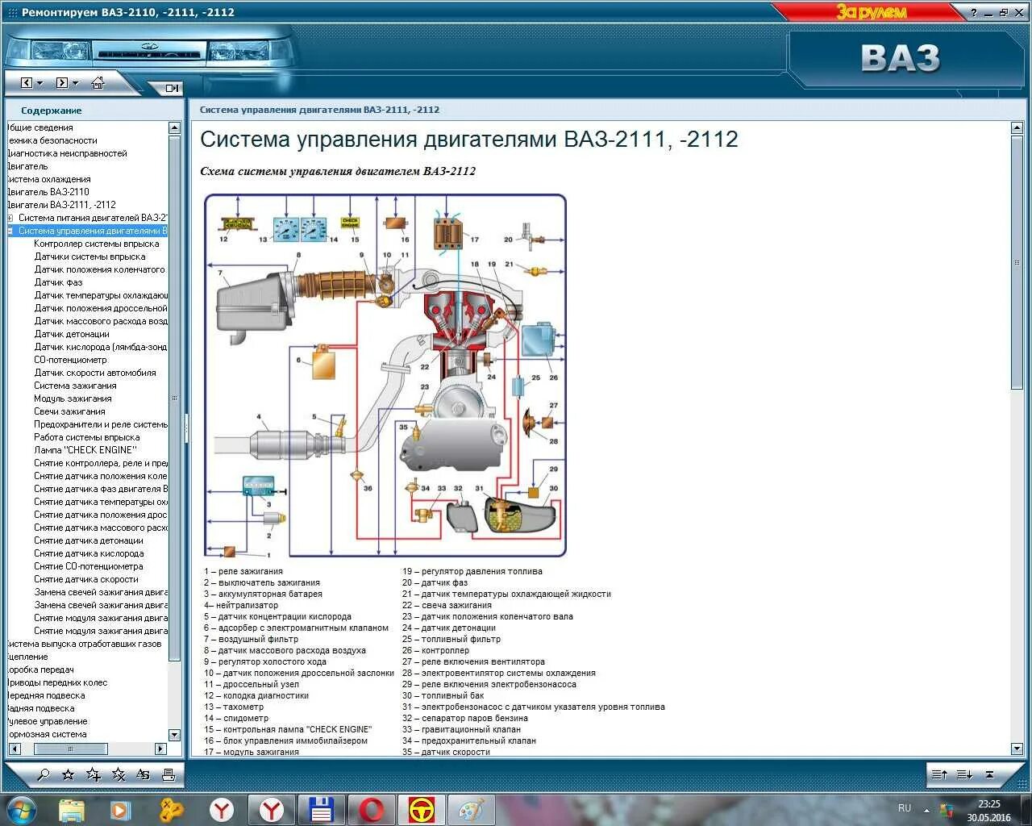Open 'Снятие СО-потенциометра' topic
Image resolution: width=1032 pixels, height=826 pixels.
coord(89,566)
